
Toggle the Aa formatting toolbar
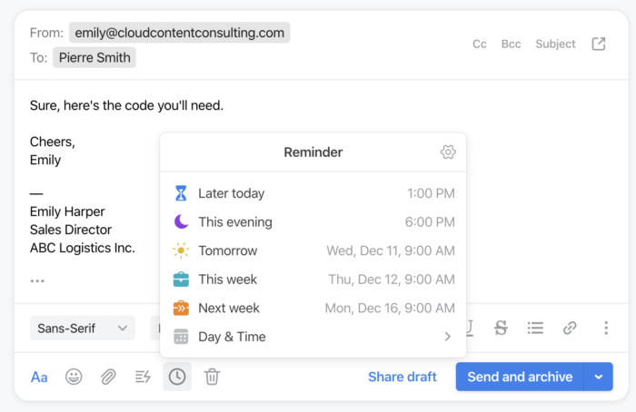[39, 378]
